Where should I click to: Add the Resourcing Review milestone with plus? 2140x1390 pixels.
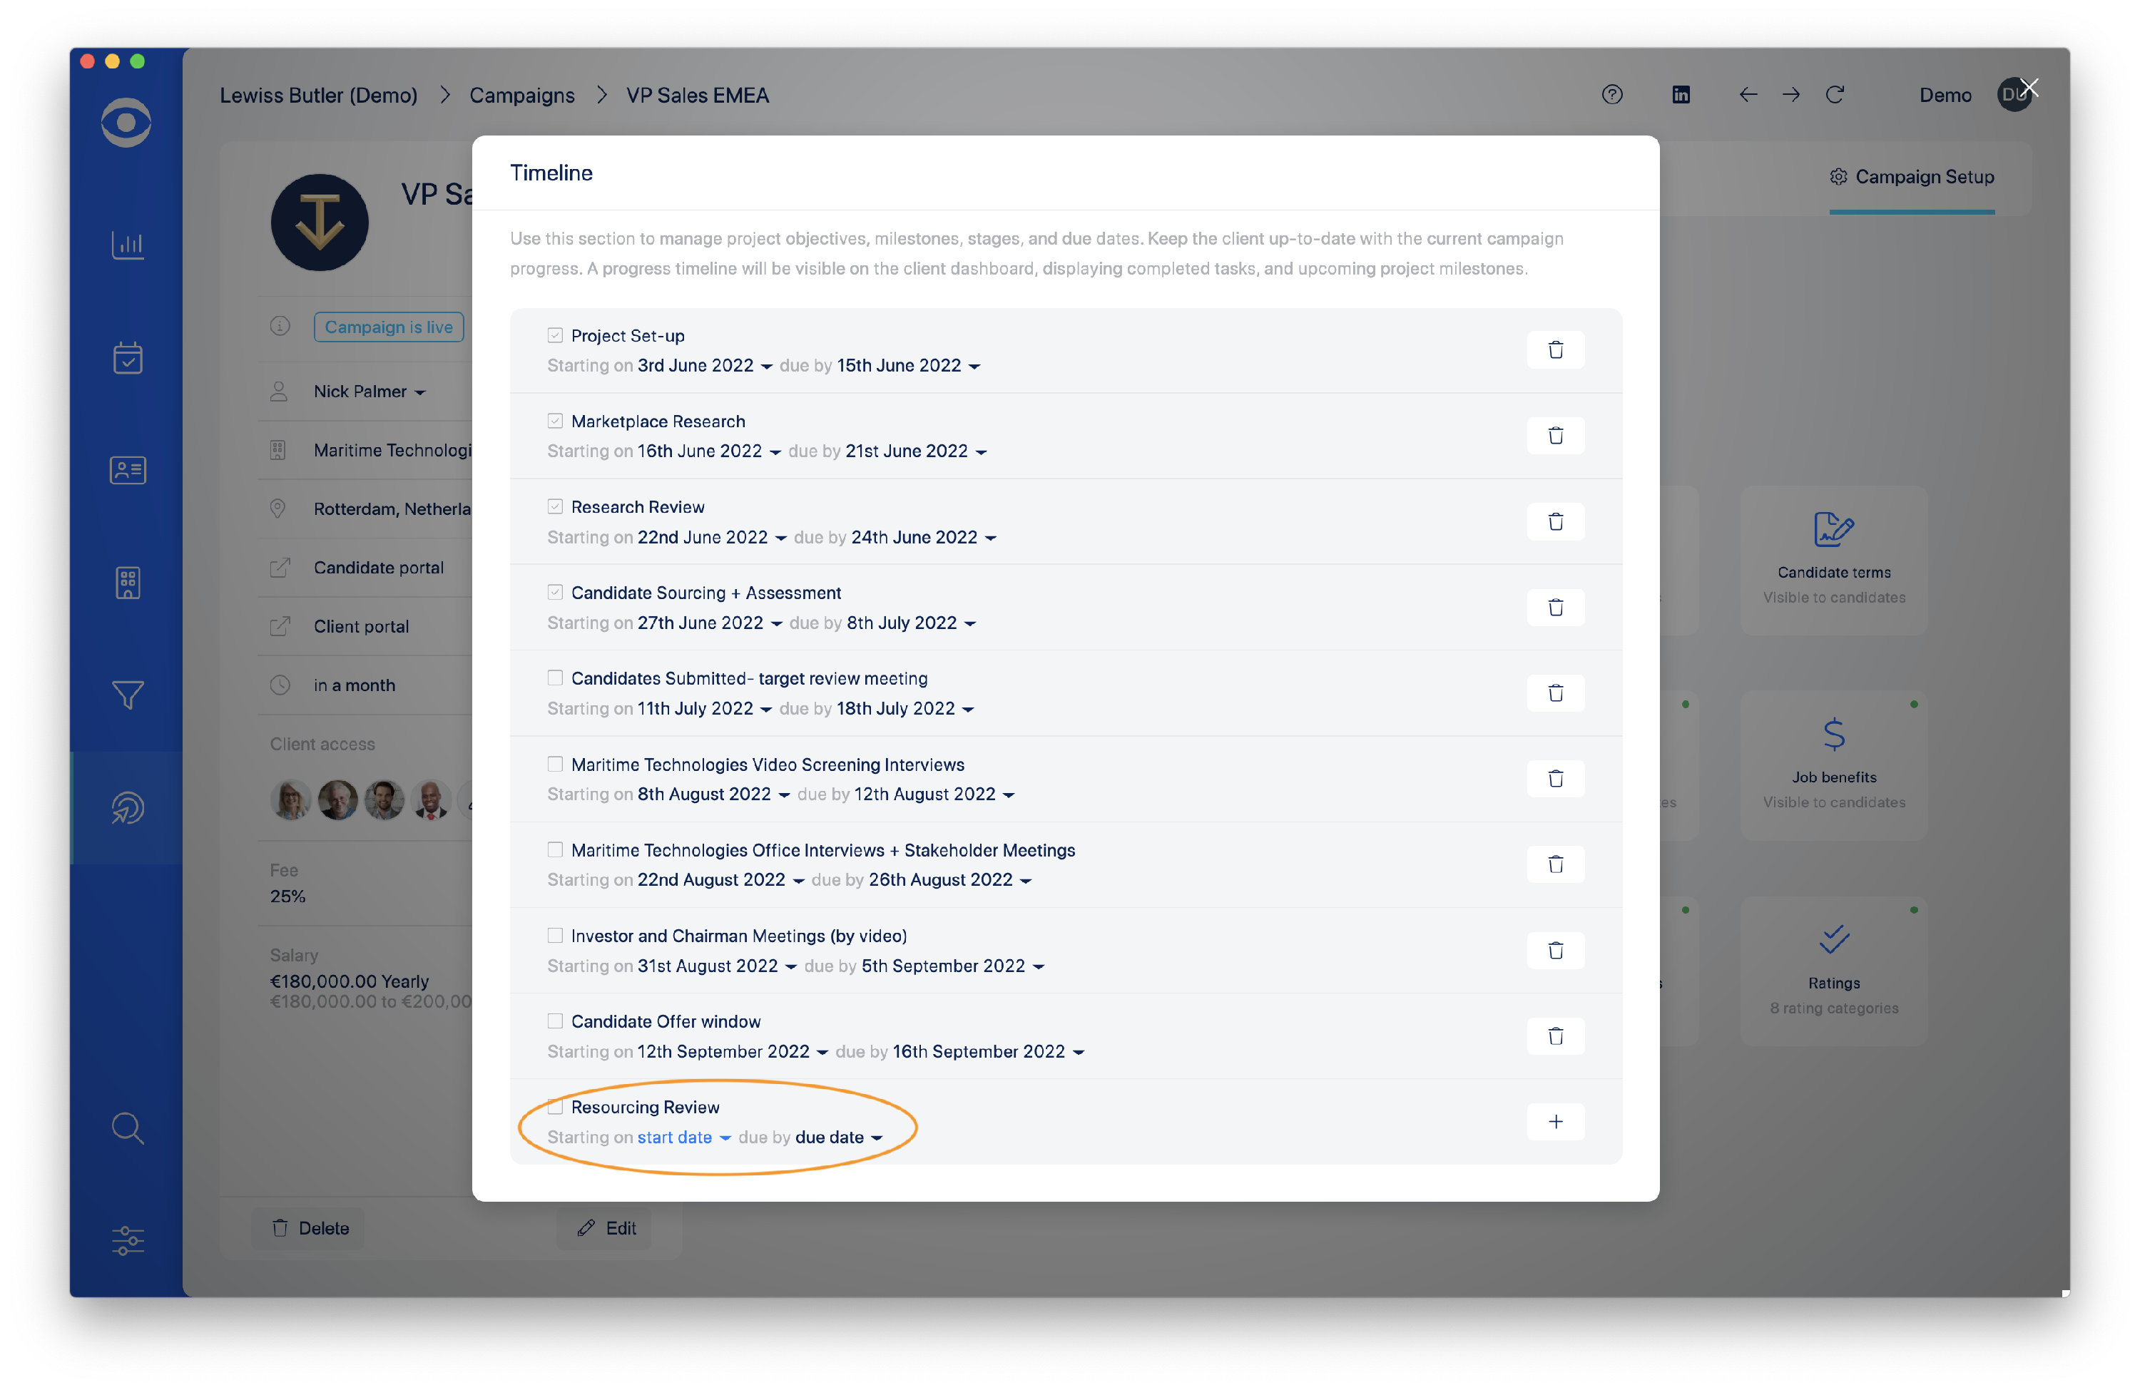1554,1121
